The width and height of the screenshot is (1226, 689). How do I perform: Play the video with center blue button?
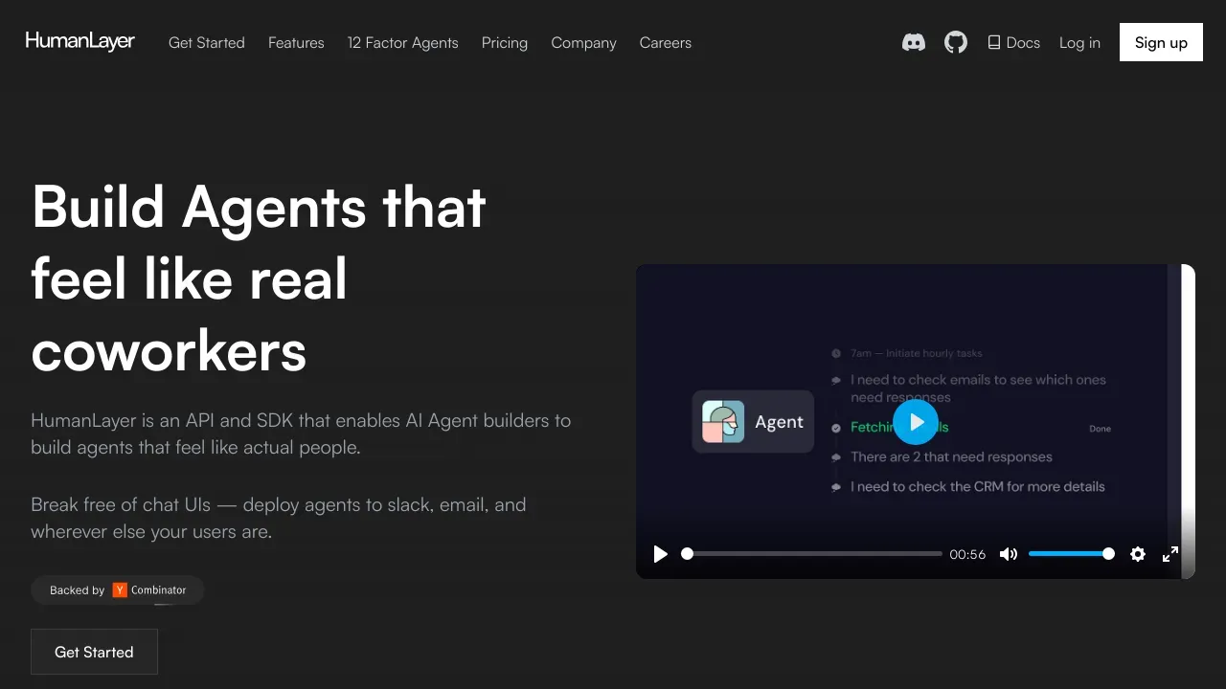tap(916, 422)
